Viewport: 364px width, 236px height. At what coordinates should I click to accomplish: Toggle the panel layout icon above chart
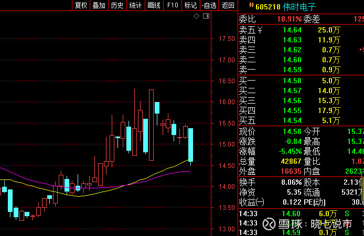coord(206,16)
